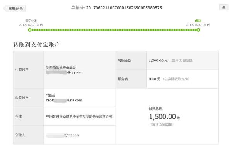Click the 提交申请 start progress marker
This screenshot has width=232, height=150.
[30, 30]
